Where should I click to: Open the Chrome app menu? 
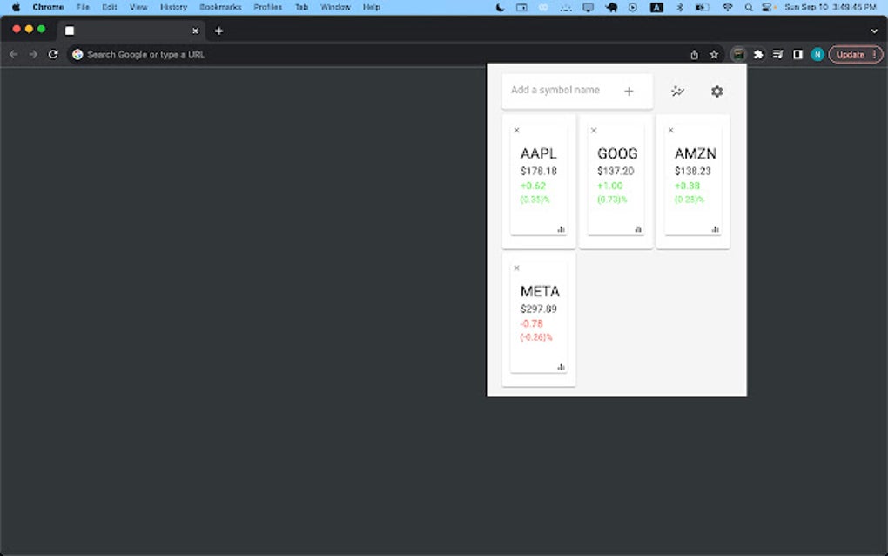point(48,7)
